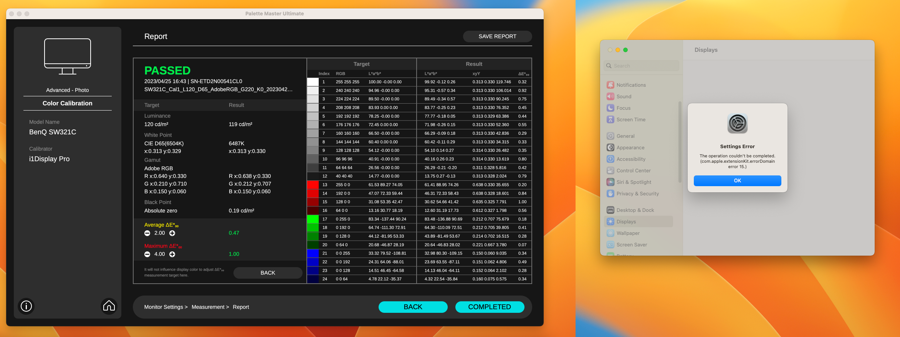Image resolution: width=900 pixels, height=337 pixels.
Task: Click Maximum ΔE result value 1.00
Action: pyautogui.click(x=234, y=254)
